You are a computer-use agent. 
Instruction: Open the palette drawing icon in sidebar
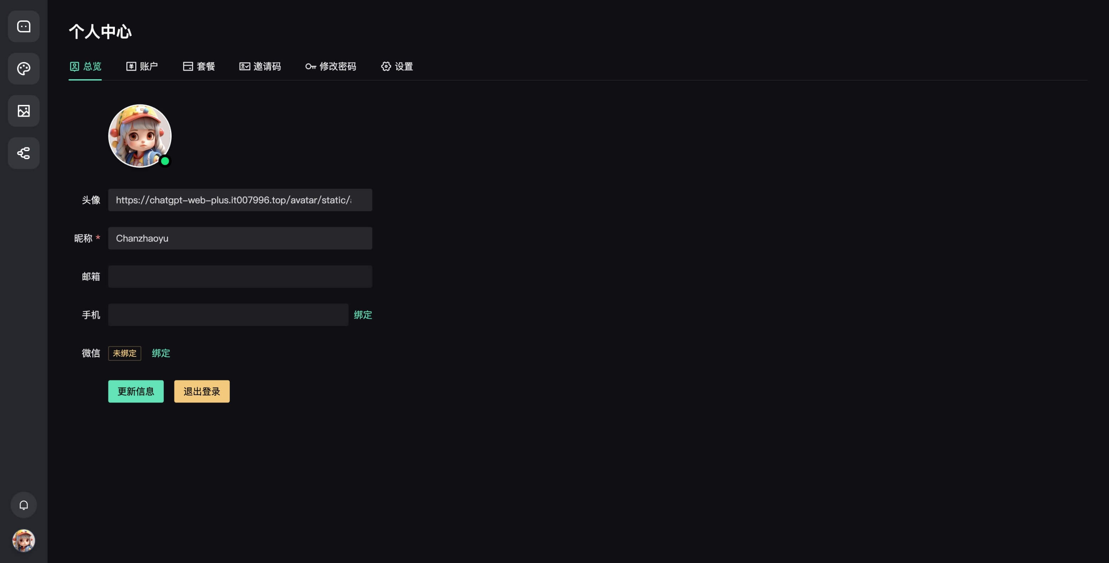24,69
